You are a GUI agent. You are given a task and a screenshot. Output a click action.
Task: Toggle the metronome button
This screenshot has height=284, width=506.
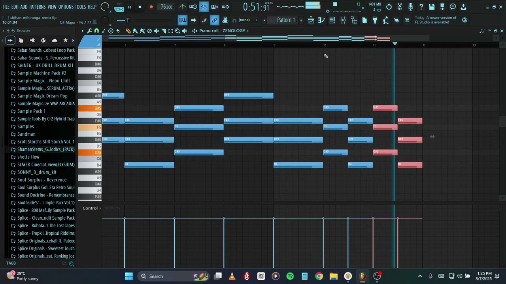click(182, 7)
